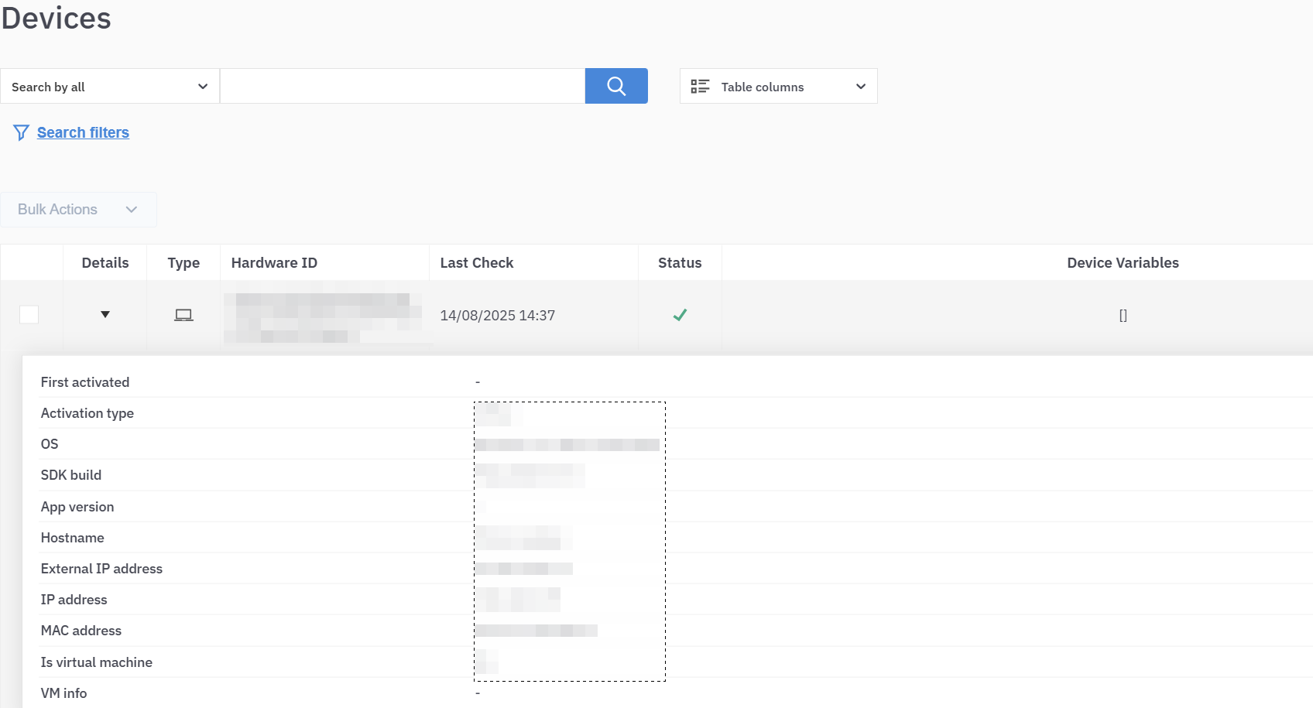Image resolution: width=1313 pixels, height=708 pixels.
Task: Expand the Table columns chevron
Action: tap(860, 87)
